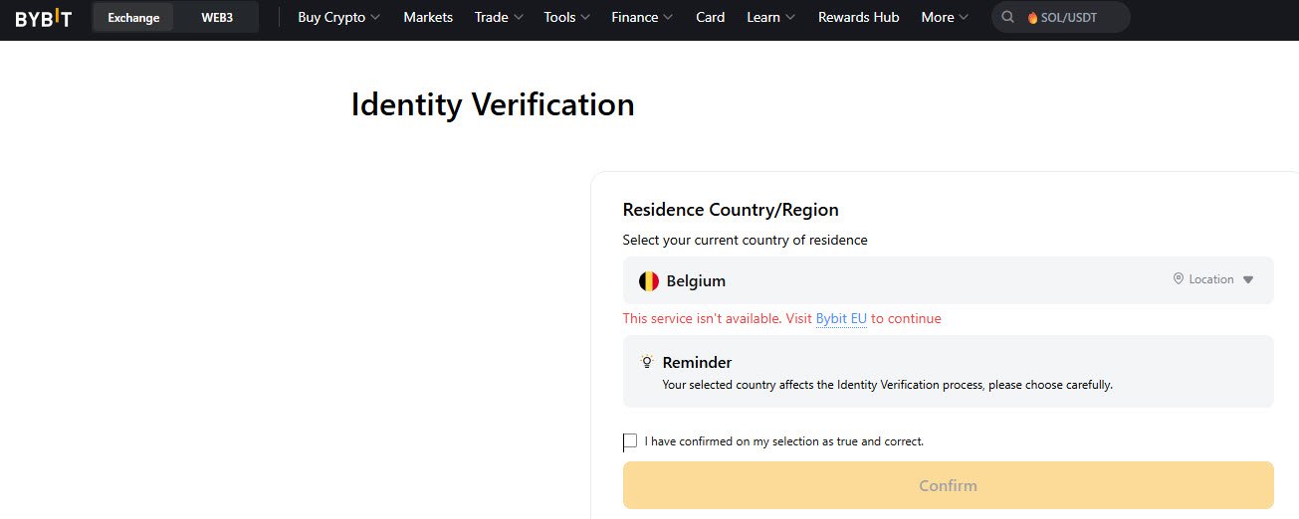The image size is (1299, 519).
Task: Follow the Bybit EU link
Action: [x=841, y=319]
